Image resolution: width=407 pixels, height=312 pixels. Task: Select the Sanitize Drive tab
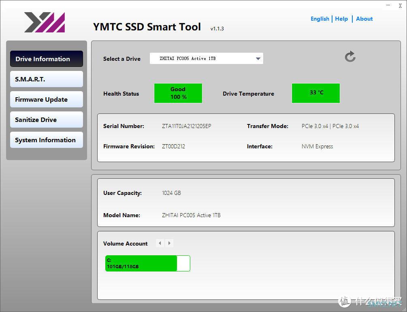47,120
